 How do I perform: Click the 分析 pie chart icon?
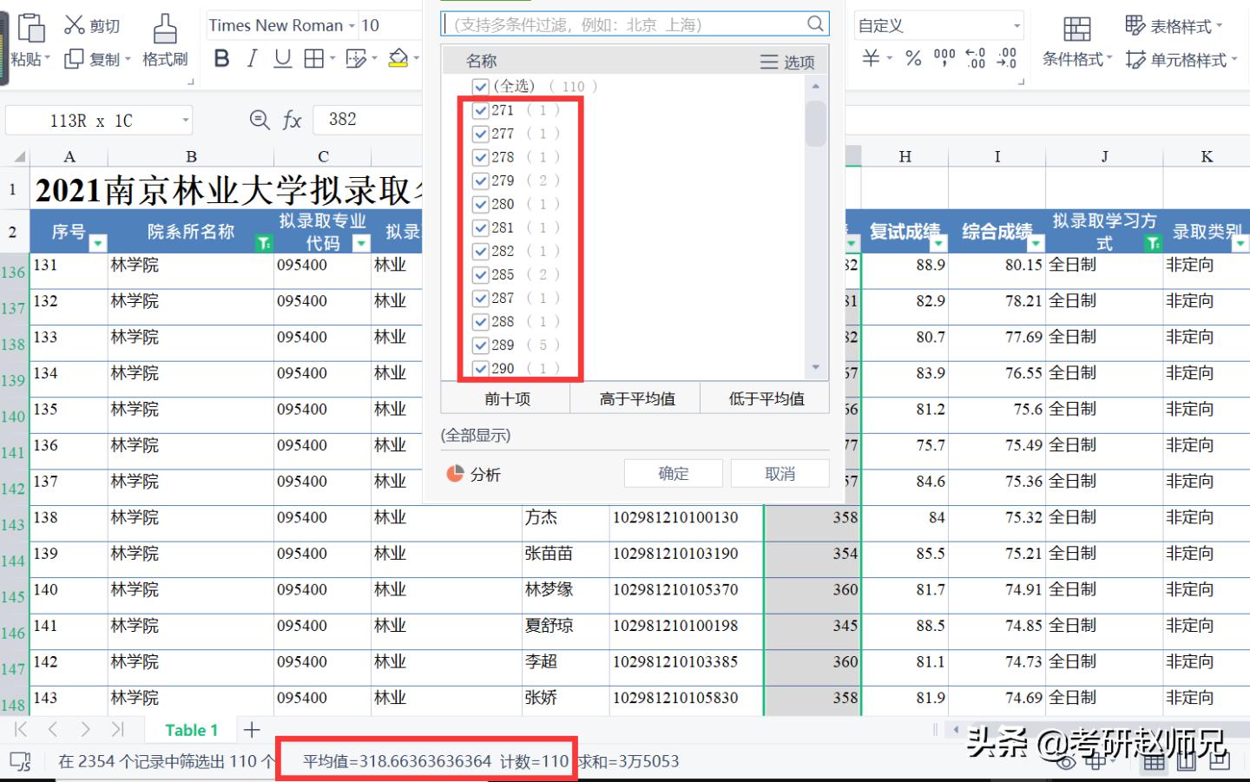[x=457, y=473]
